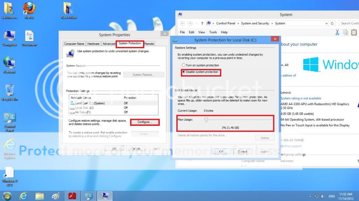
Task: Click the Configure... button
Action: coord(144,122)
